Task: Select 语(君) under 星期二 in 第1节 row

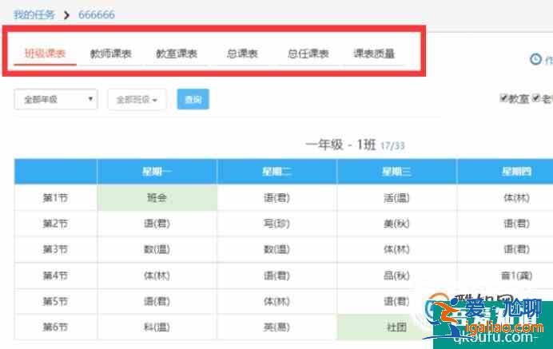Action: [x=276, y=198]
